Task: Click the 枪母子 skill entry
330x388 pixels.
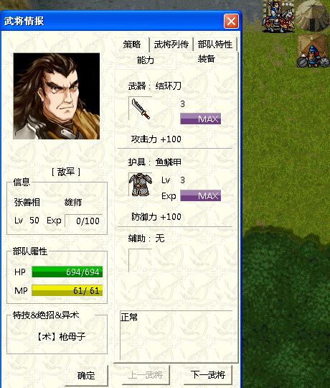Action: [x=61, y=336]
